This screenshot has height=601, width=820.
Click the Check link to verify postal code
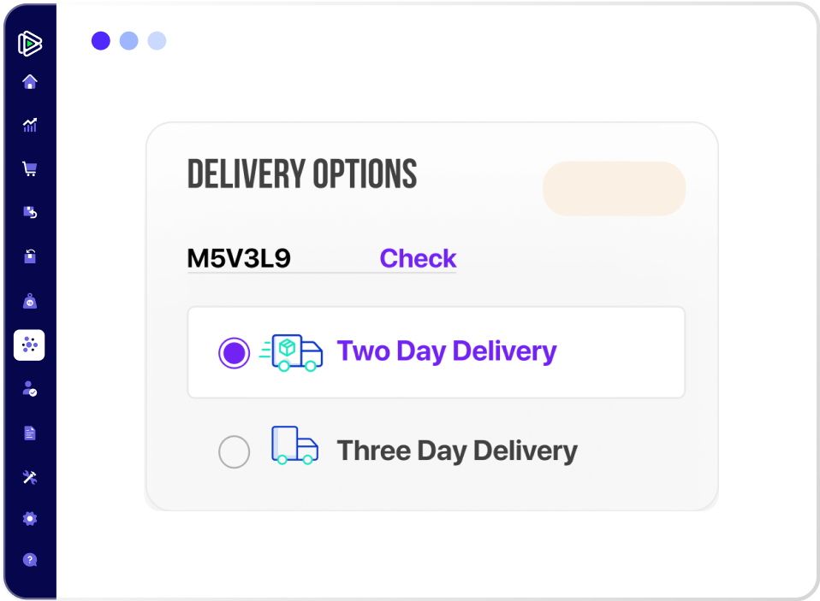(x=418, y=258)
